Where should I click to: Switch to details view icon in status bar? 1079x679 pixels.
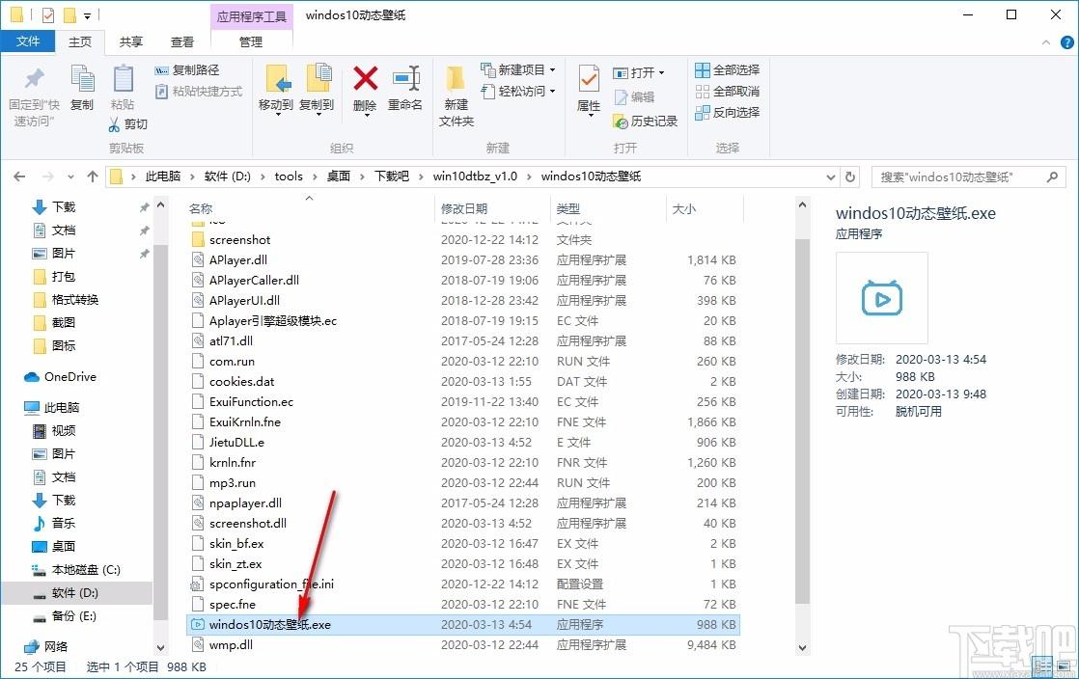[1043, 665]
